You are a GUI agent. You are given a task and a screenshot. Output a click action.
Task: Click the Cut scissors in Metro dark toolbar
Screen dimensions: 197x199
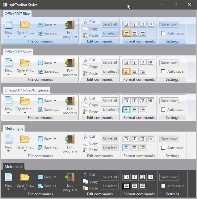86,175
